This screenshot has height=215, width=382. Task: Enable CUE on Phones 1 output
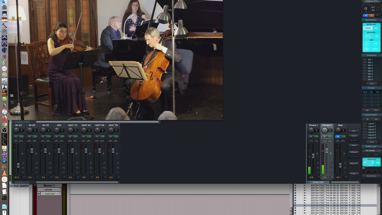point(316,136)
